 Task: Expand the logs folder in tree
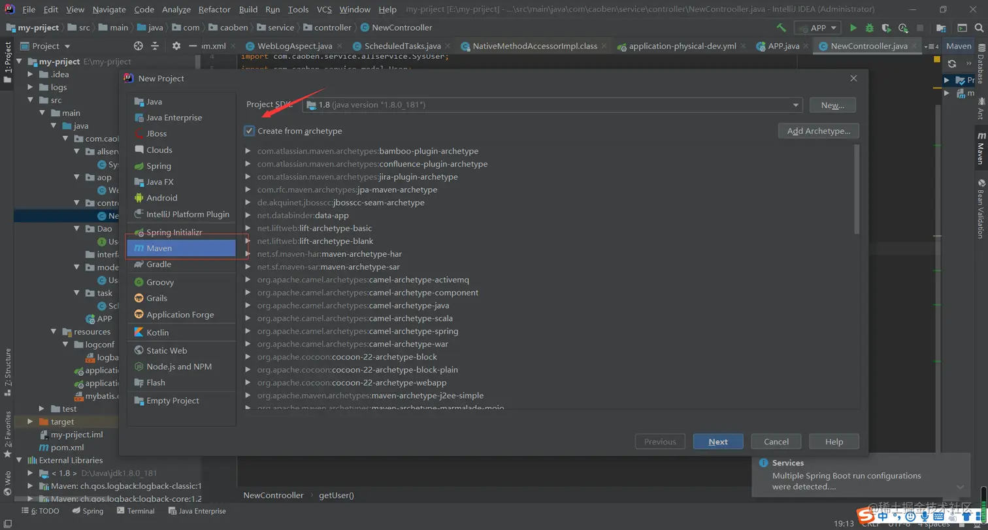[x=30, y=87]
